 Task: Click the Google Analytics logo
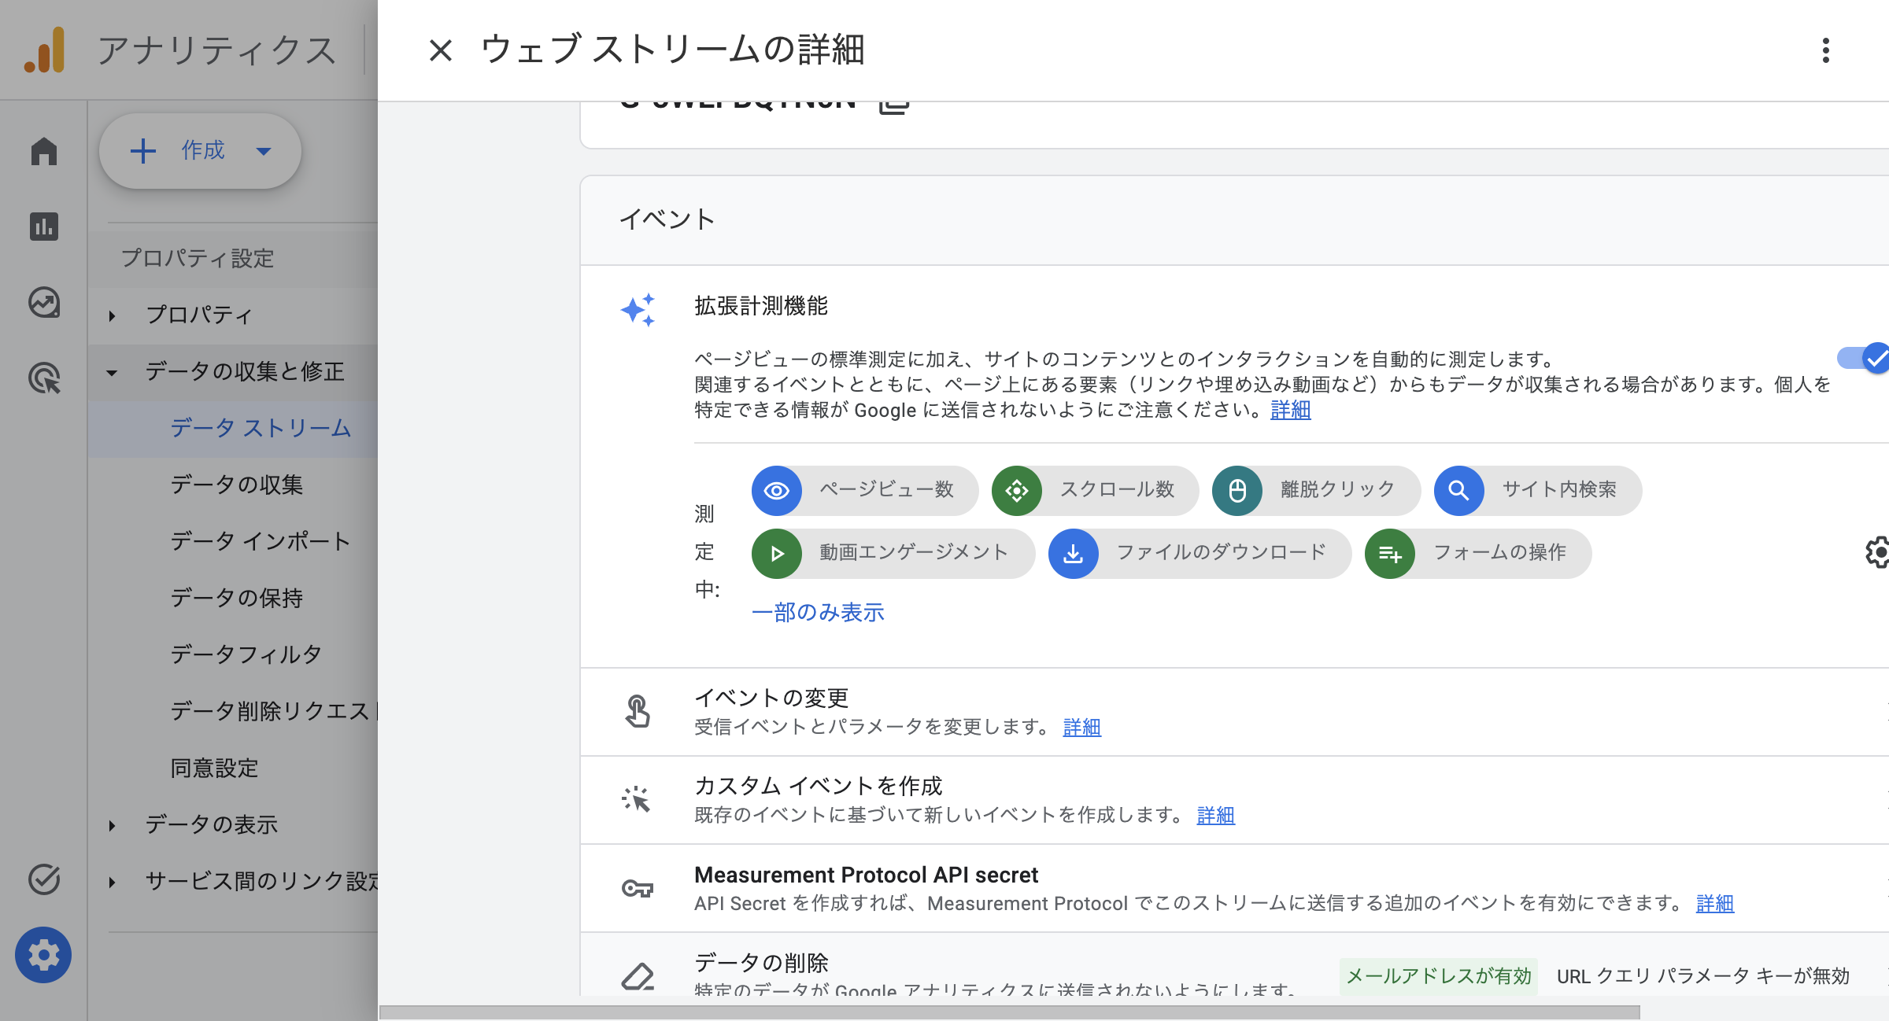[x=44, y=50]
